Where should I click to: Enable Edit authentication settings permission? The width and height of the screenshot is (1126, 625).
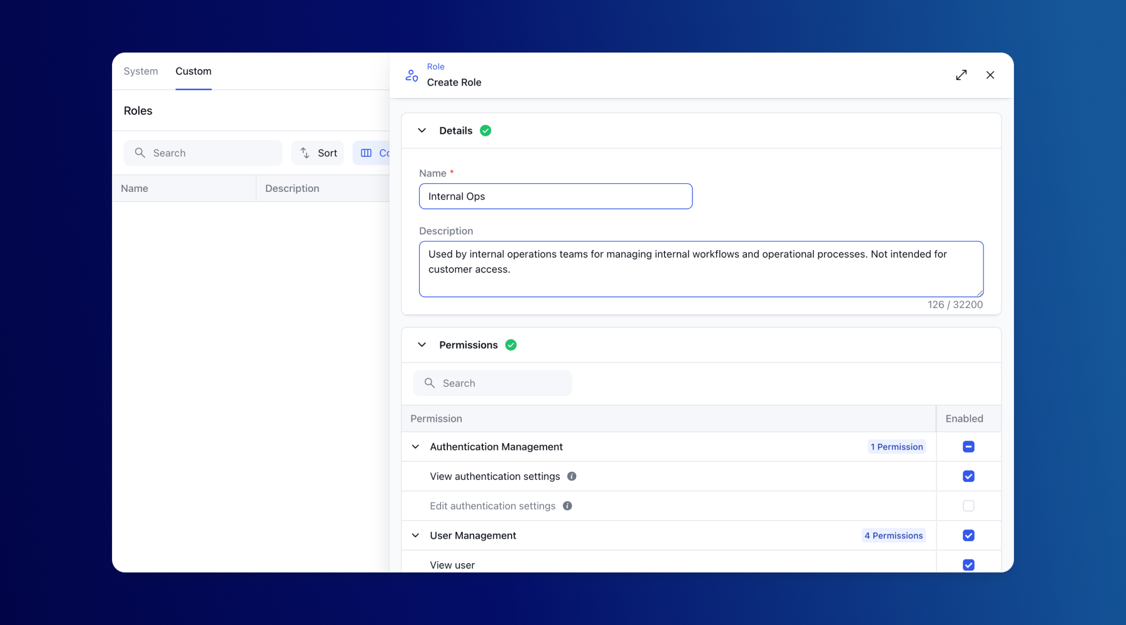[968, 506]
